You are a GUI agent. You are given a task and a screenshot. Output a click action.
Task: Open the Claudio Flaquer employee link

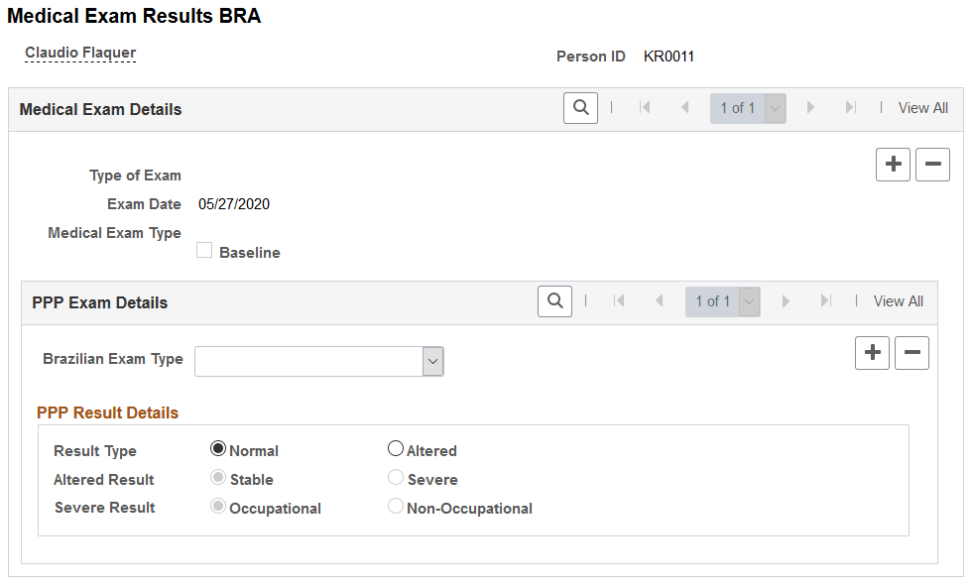79,54
